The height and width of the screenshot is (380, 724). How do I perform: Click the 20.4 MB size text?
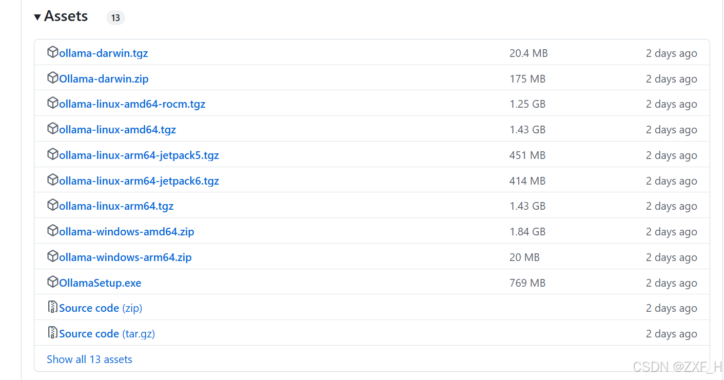coord(529,53)
